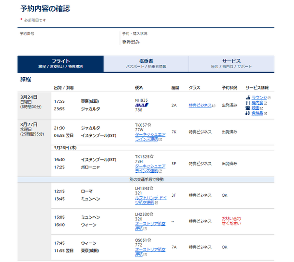Image resolution: width=294 pixels, height=262 pixels.
Task: Click the movie camera icon
Action: click(x=248, y=108)
